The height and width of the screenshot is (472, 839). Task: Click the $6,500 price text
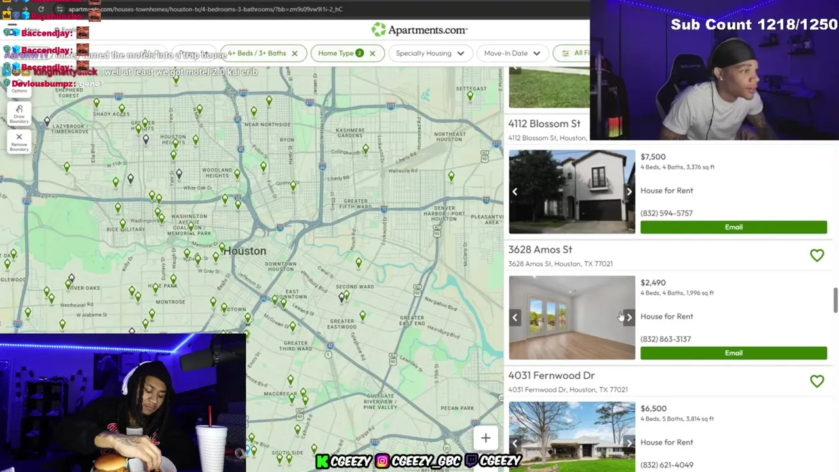tap(654, 408)
